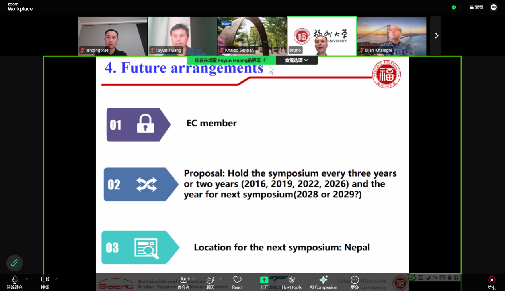505x291 pixels.
Task: Toggle the video camera (视频)
Action: click(45, 282)
